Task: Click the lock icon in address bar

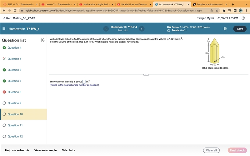Action: tap(22, 11)
